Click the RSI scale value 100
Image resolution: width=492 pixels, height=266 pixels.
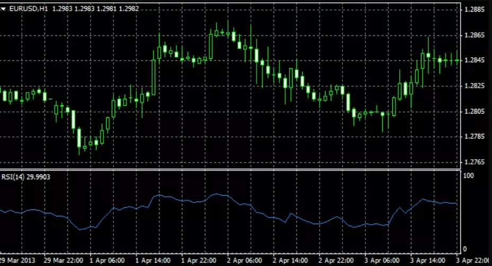(469, 176)
